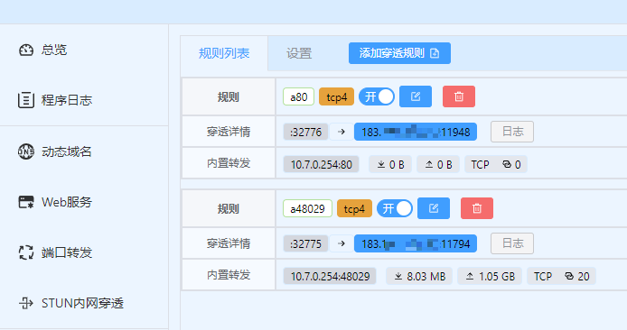Delete the a80 rule
The image size is (627, 330).
pos(459,96)
